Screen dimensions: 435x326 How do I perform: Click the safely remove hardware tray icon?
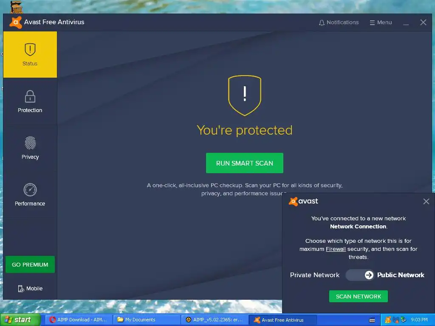403,320
